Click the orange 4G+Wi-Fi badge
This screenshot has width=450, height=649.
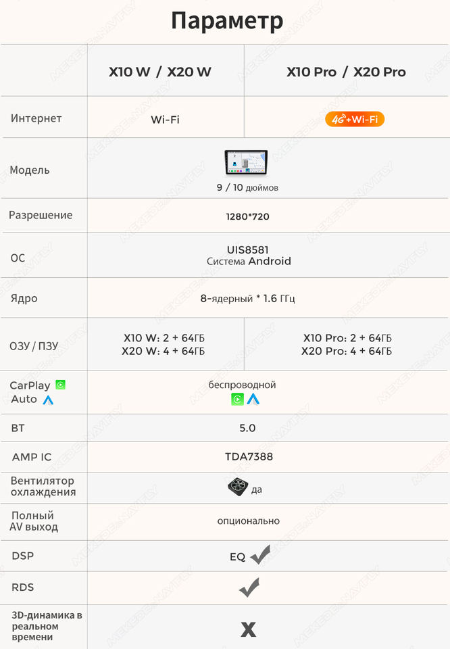[355, 120]
